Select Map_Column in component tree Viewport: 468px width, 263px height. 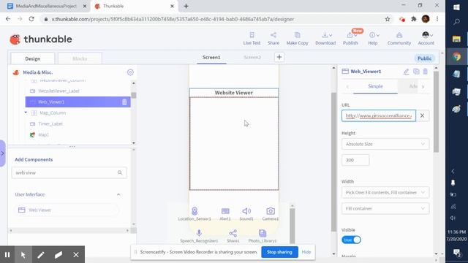(53, 113)
